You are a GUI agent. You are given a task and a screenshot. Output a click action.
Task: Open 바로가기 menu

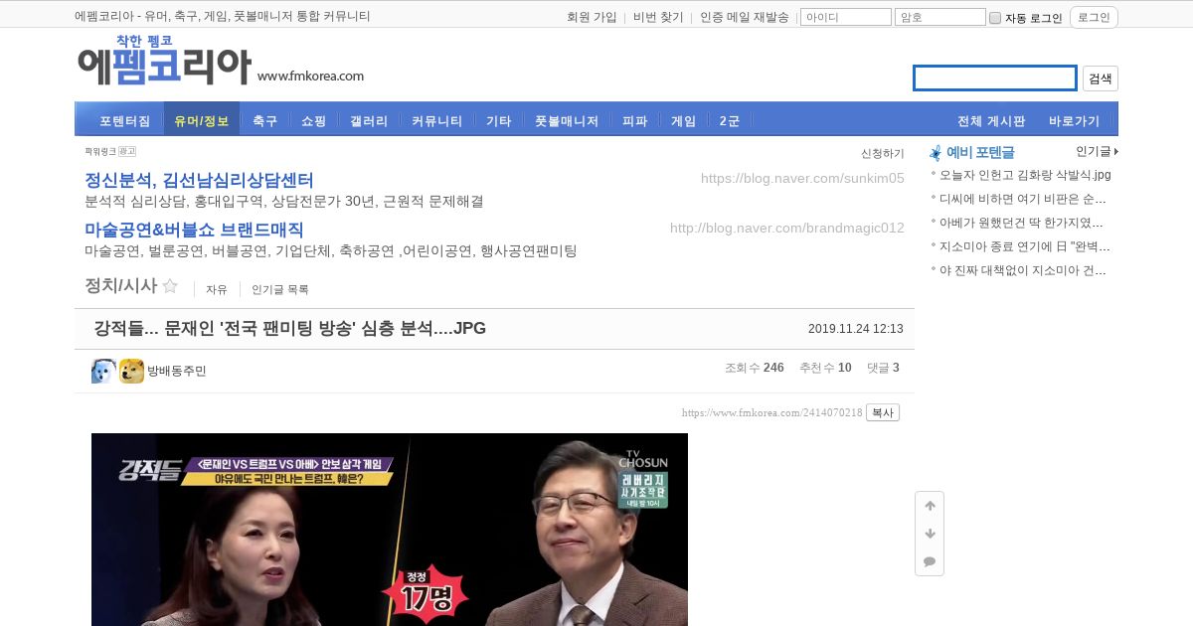[1074, 121]
